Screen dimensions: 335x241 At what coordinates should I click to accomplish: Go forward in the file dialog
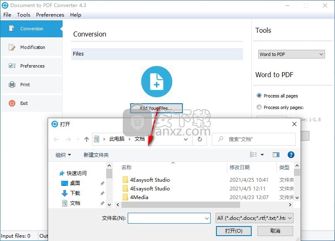click(68, 139)
